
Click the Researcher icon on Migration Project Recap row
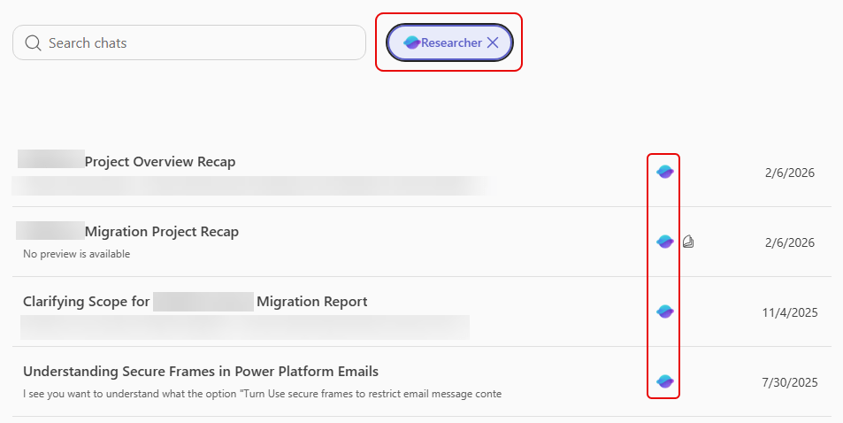click(665, 242)
